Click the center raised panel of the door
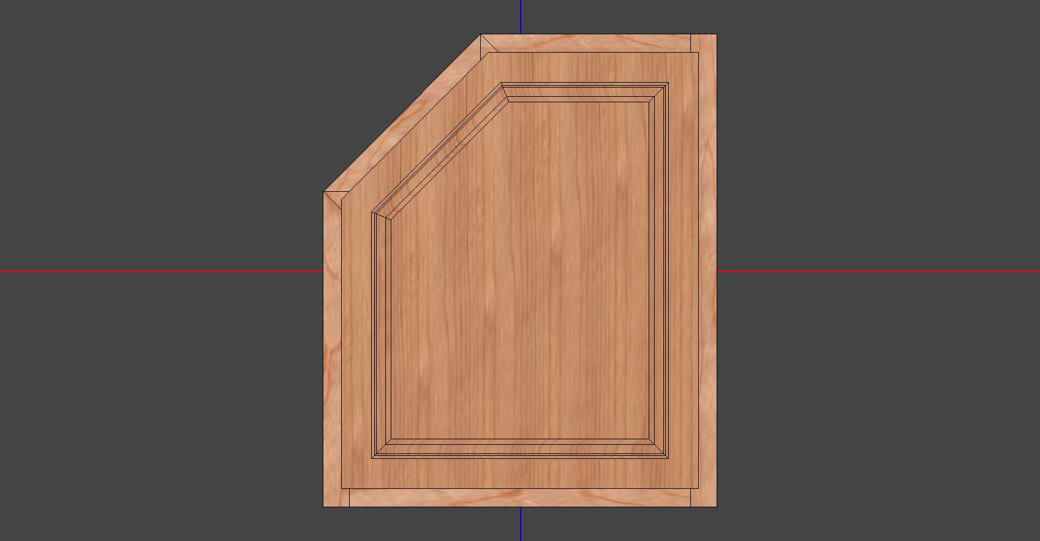1040x541 pixels. pos(519,270)
